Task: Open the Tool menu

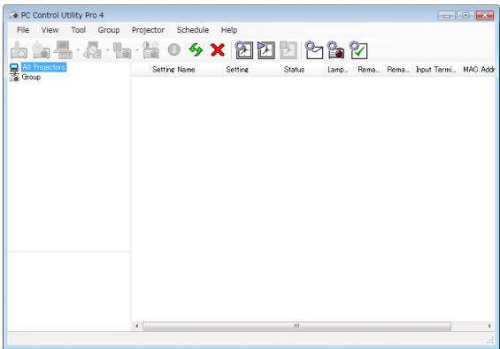Action: tap(79, 30)
